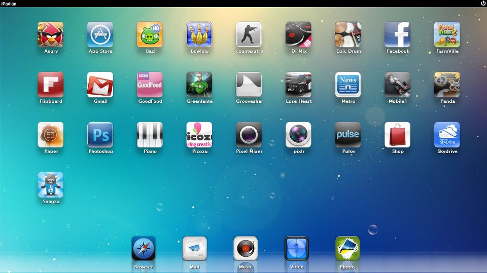Launch the DJ Mix app
Screen dimensions: 487x273
298,34
